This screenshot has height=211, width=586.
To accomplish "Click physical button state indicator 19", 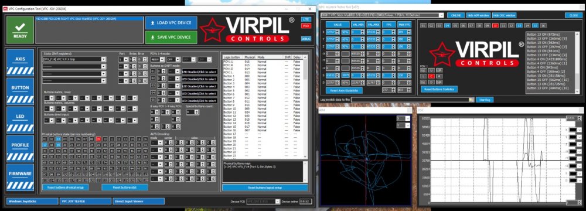I will point(58,144).
